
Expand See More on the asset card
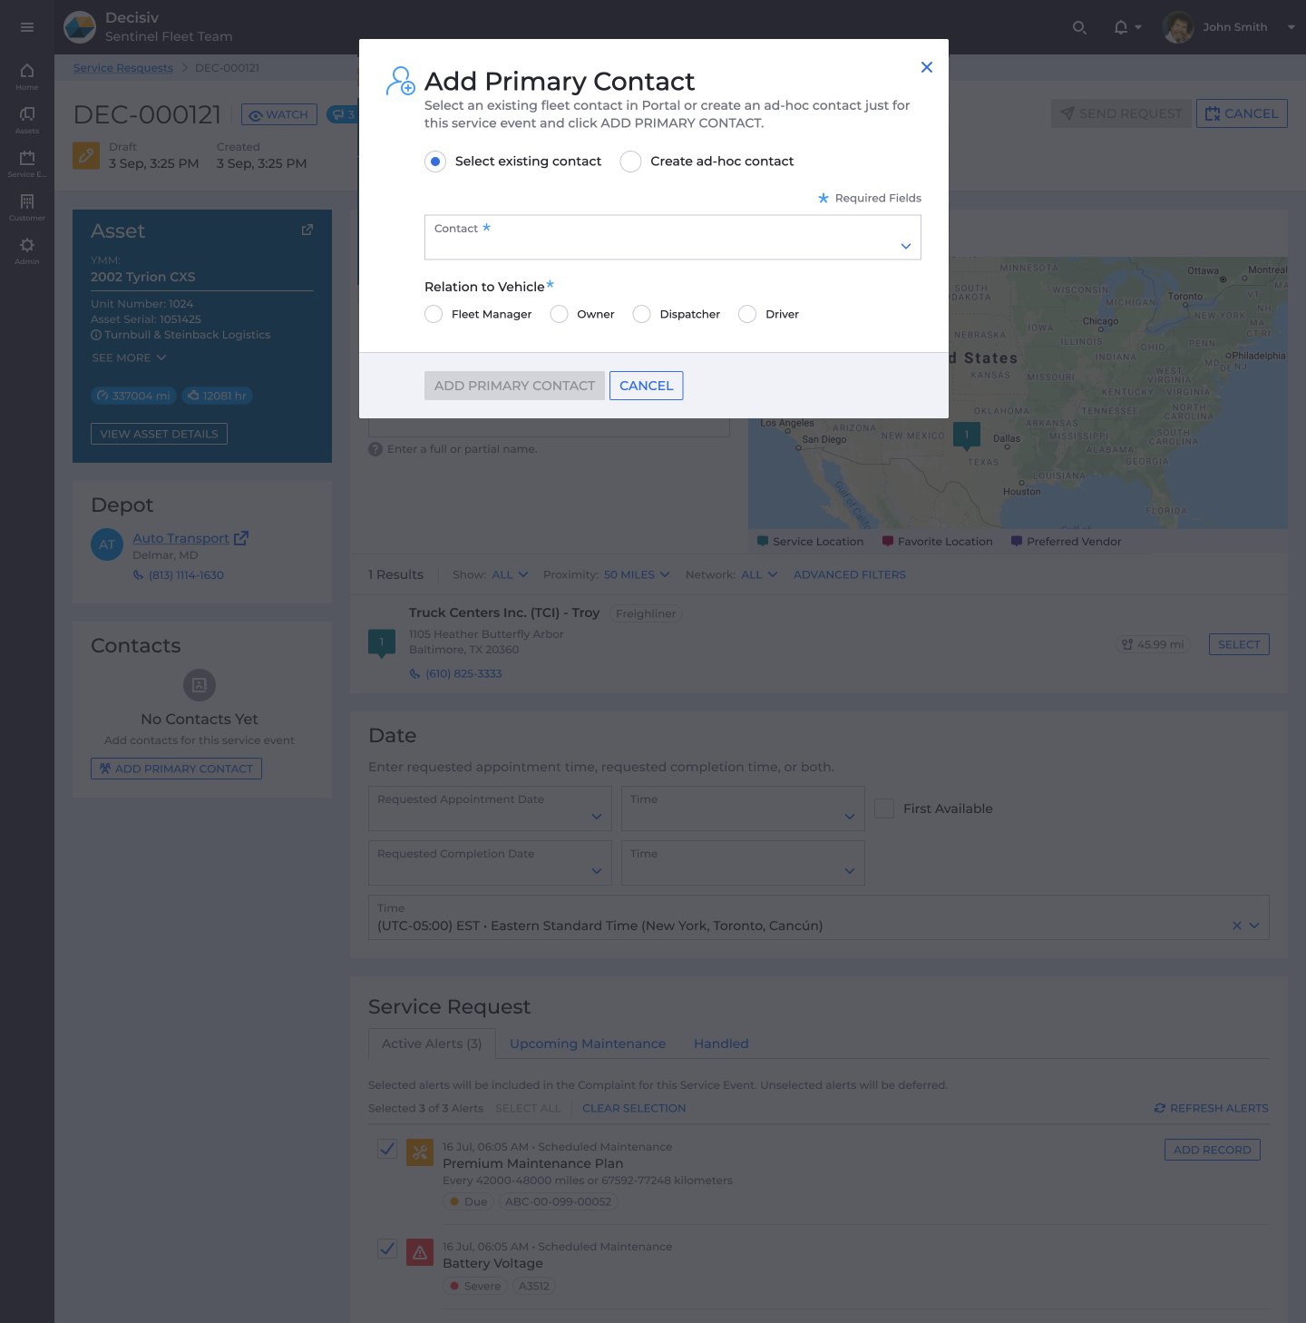click(x=128, y=358)
